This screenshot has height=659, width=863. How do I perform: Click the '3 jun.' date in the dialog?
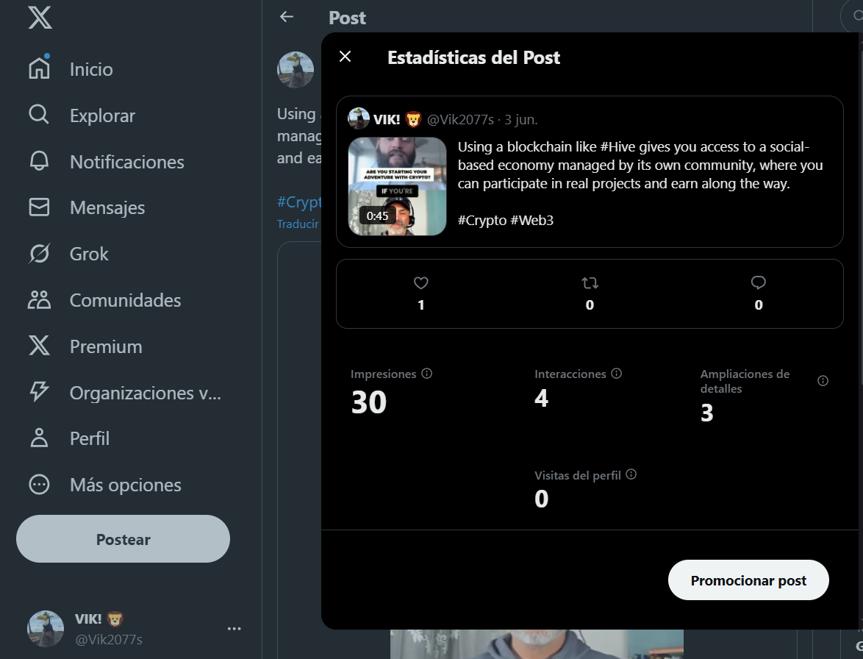520,119
